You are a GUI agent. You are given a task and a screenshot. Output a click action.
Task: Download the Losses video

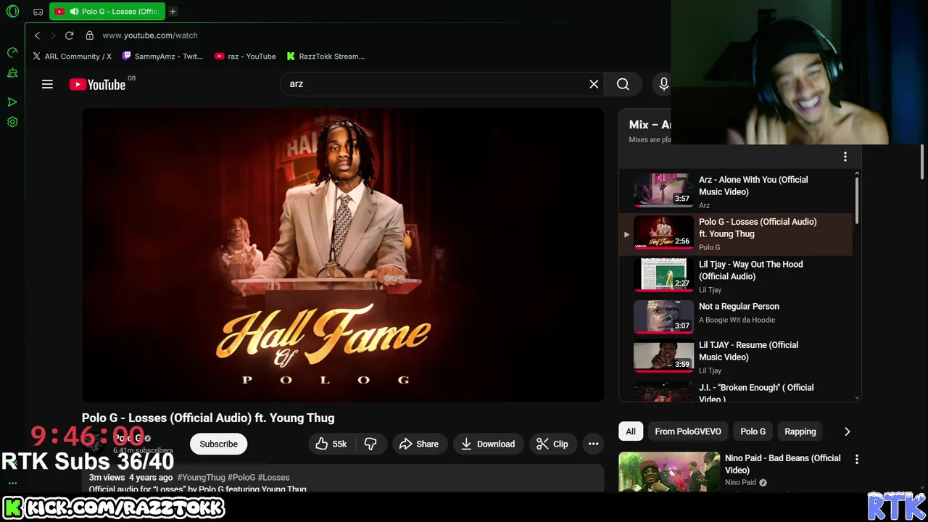pos(488,444)
